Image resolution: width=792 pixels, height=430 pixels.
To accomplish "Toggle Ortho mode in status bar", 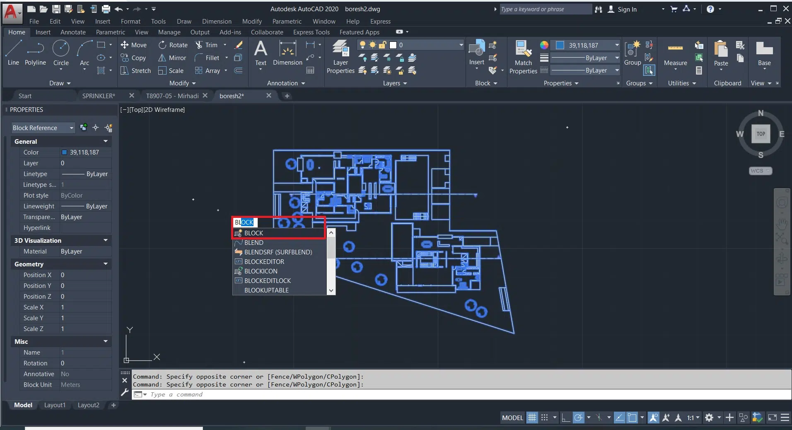I will pyautogui.click(x=566, y=418).
